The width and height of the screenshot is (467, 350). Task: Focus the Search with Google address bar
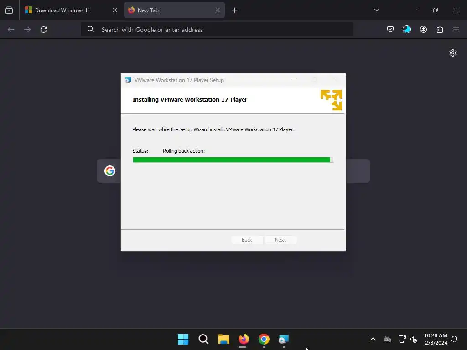(217, 30)
